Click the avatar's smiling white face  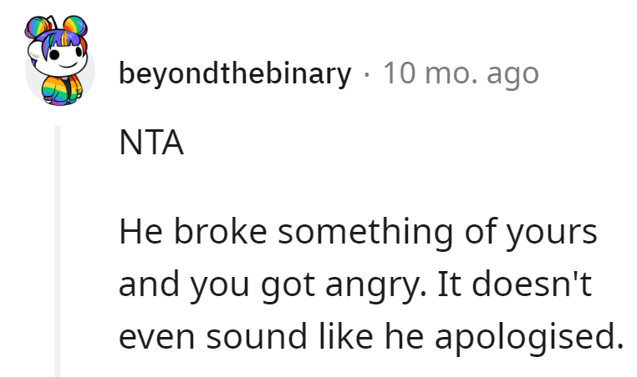pos(61,58)
